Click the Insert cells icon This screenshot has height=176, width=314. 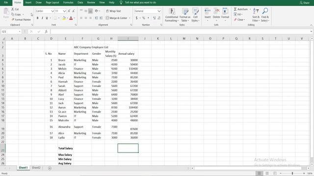pos(208,11)
